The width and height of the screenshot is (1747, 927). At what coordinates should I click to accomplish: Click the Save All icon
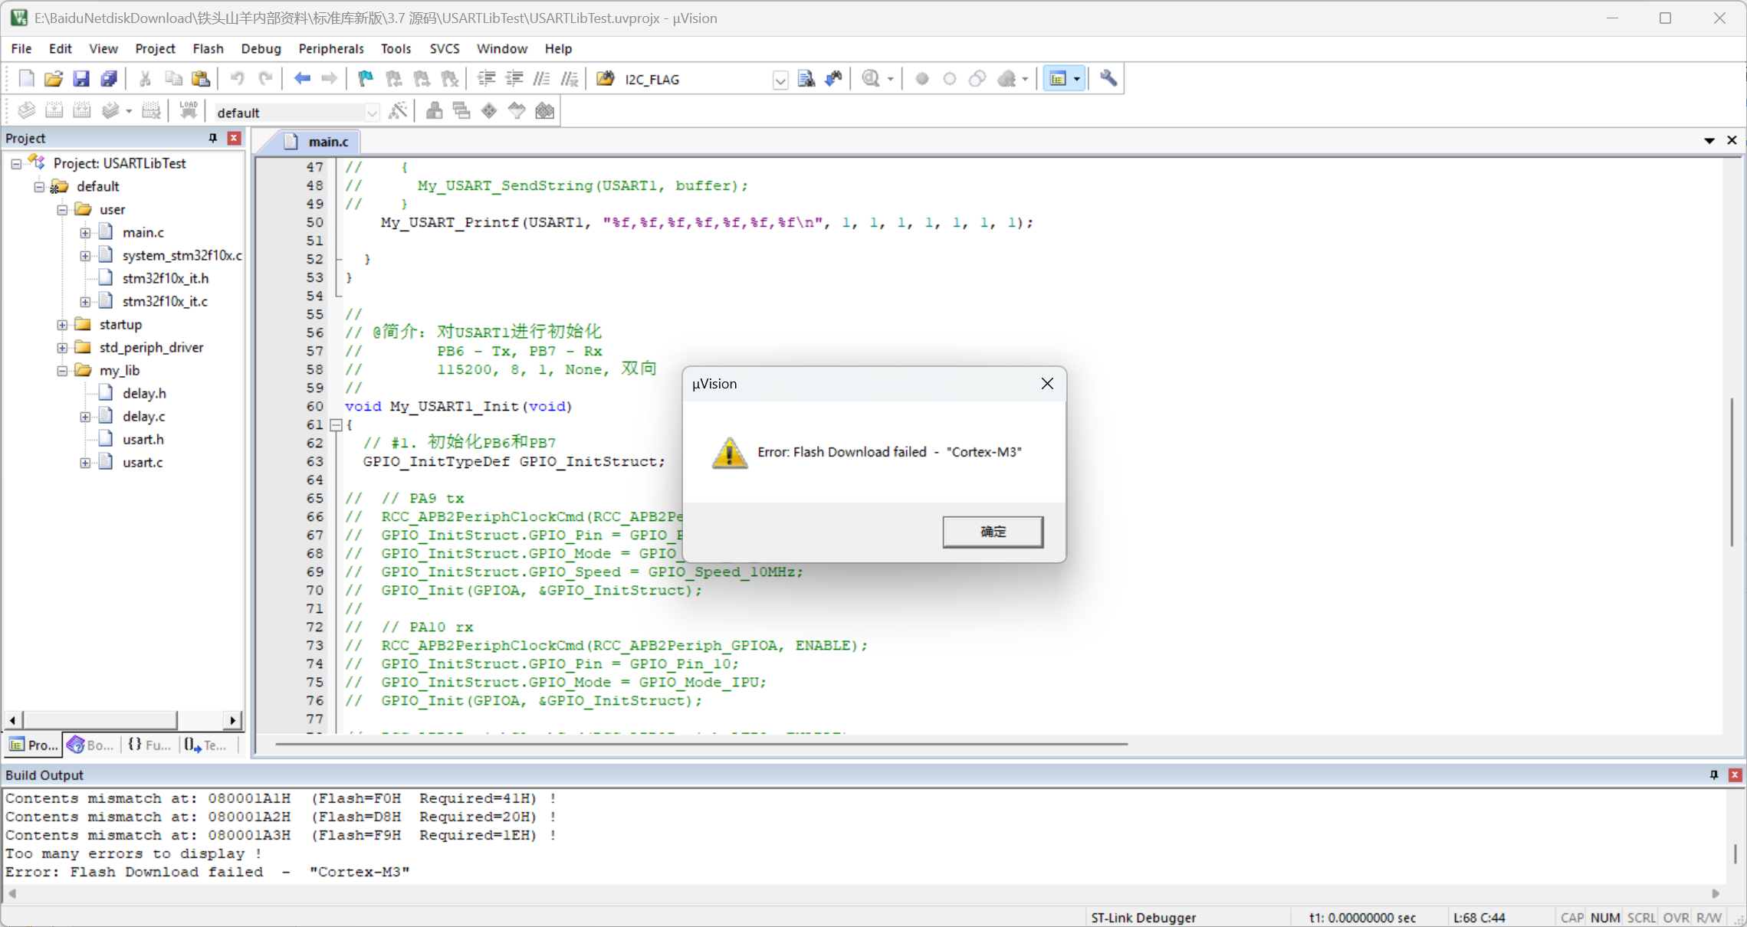tap(109, 79)
